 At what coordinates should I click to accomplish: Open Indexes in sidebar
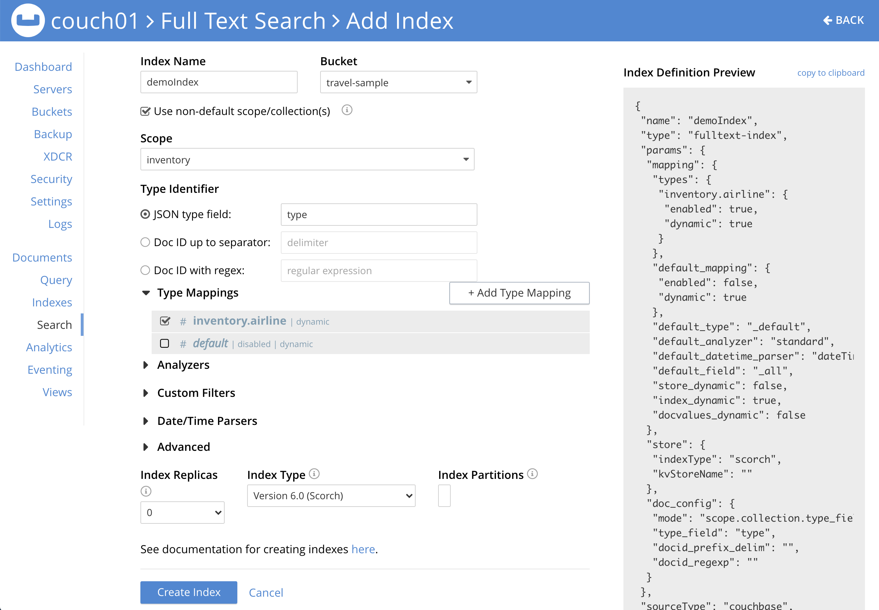coord(52,303)
